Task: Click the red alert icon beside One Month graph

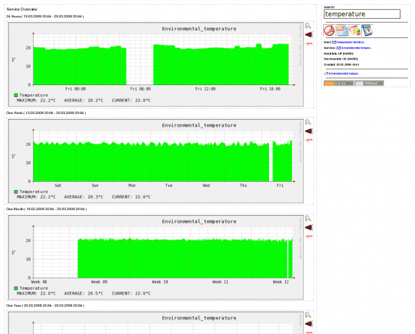Action: tap(308, 227)
